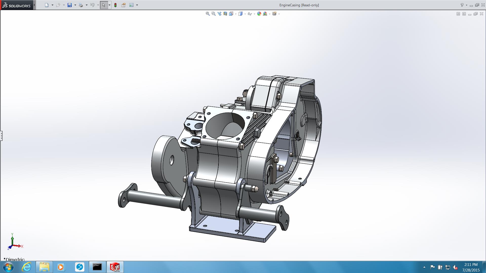Open the Help question mark menu
Viewport: 486px width, 273px height.
tap(462, 5)
